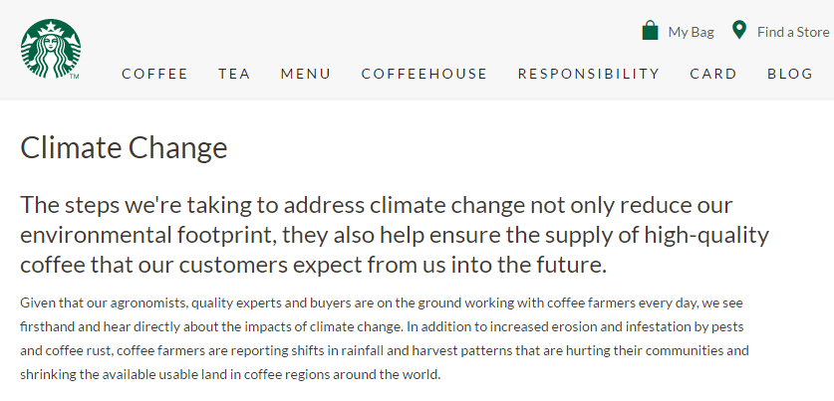Select the RESPONSIBILITY navigation item
The width and height of the screenshot is (834, 401).
point(588,74)
